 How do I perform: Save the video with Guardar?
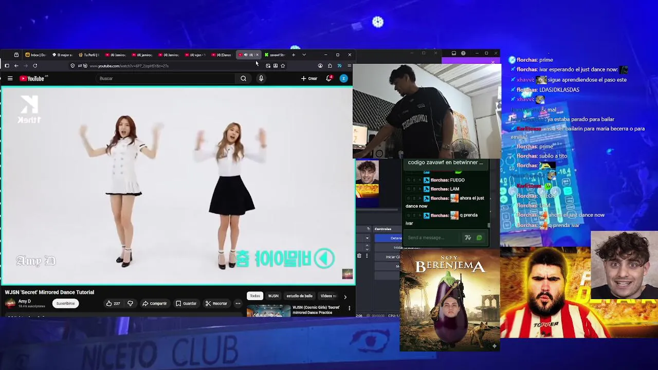(x=186, y=304)
